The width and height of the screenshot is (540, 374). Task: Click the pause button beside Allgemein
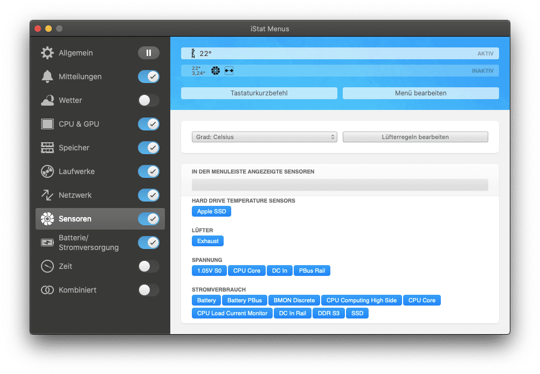148,53
